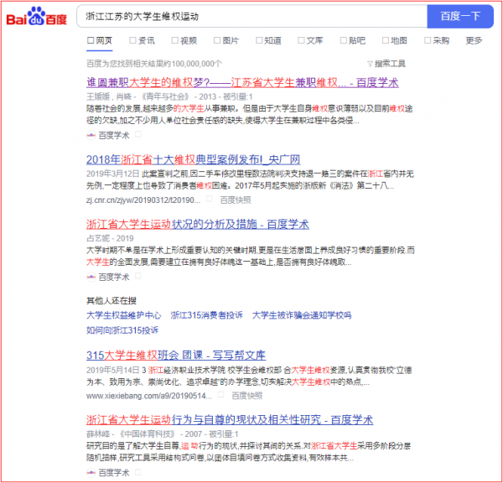The height and width of the screenshot is (483, 503).
Task: Open the 采购 tab
Action: 437,41
